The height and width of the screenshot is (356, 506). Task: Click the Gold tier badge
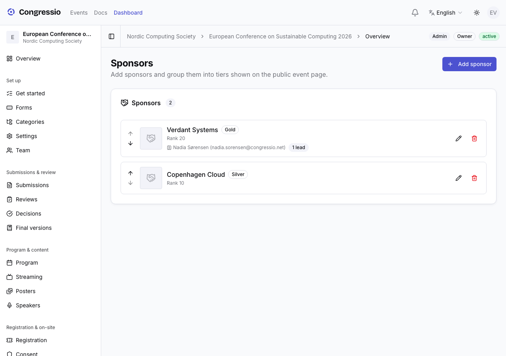tap(230, 130)
